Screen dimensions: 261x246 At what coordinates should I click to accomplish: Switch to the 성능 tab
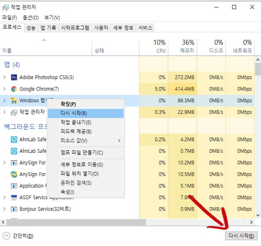click(31, 28)
